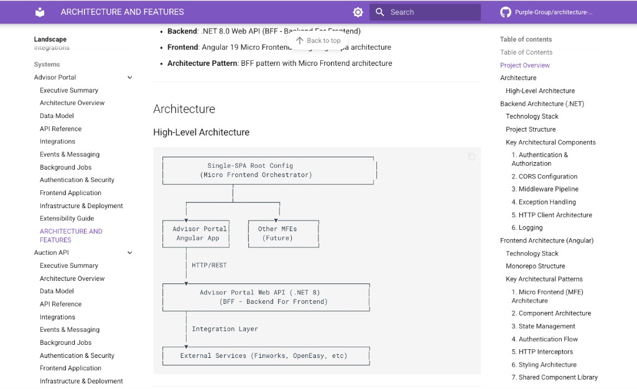Collapse the Auction API section chevron
The image size is (637, 389).
click(130, 253)
